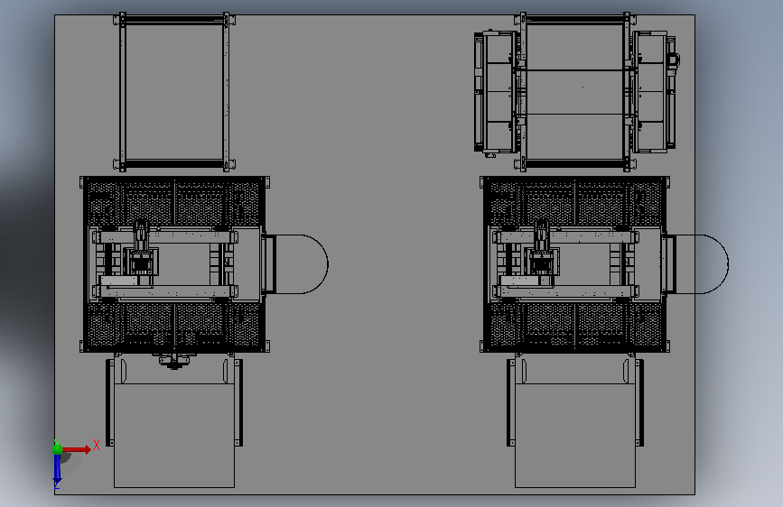
Task: Select the bottom-right square platform
Action: point(575,435)
